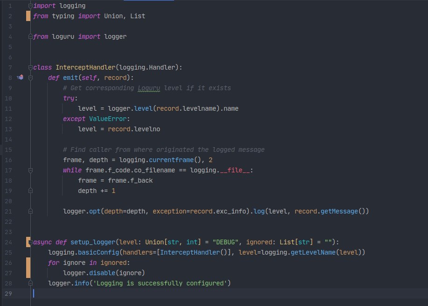
Task: Click the 'for' keyword on line 26
Action: coord(54,263)
